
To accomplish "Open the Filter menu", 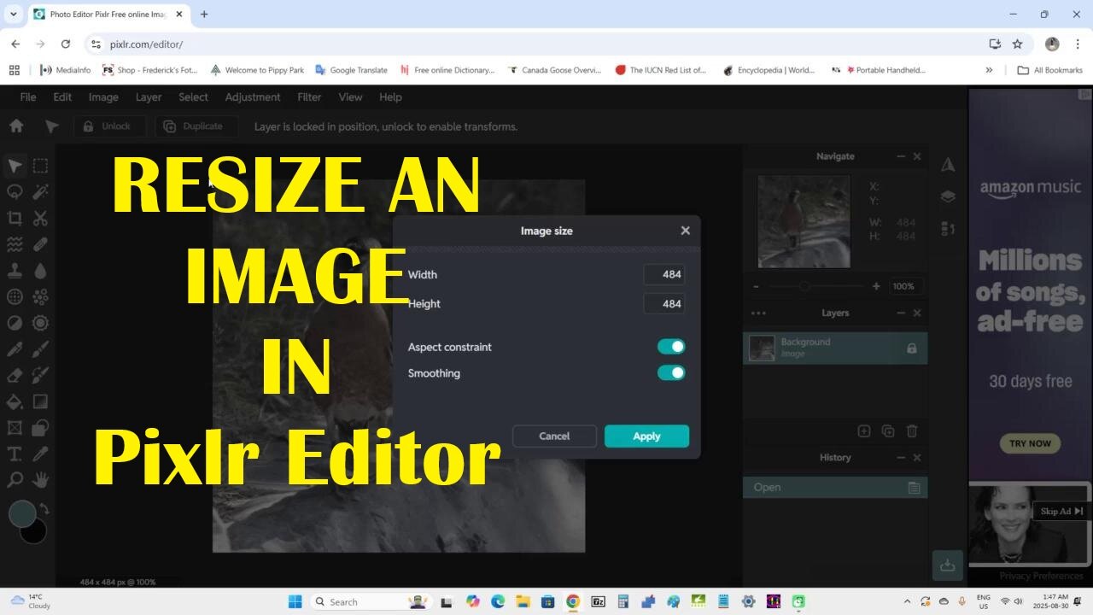I will 309,97.
